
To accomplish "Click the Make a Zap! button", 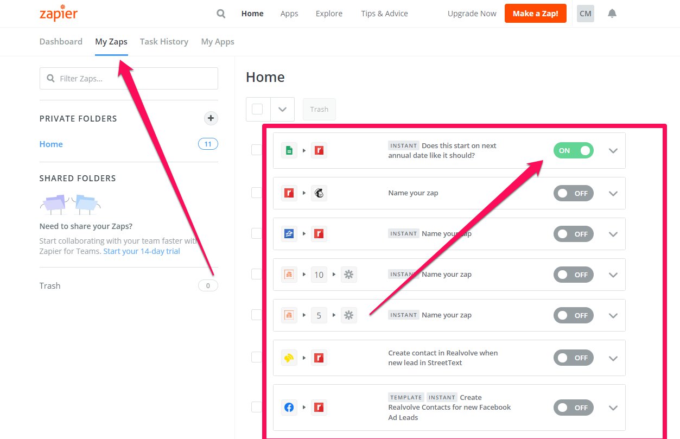I will (x=535, y=14).
